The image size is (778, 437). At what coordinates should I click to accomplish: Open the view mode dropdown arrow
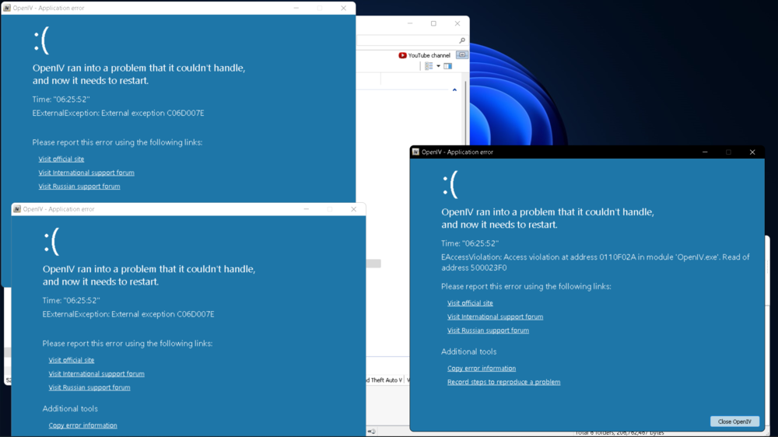pos(439,66)
